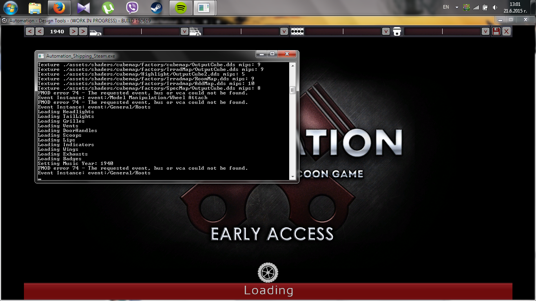
Task: Click the car body name field
Action: click(141, 31)
